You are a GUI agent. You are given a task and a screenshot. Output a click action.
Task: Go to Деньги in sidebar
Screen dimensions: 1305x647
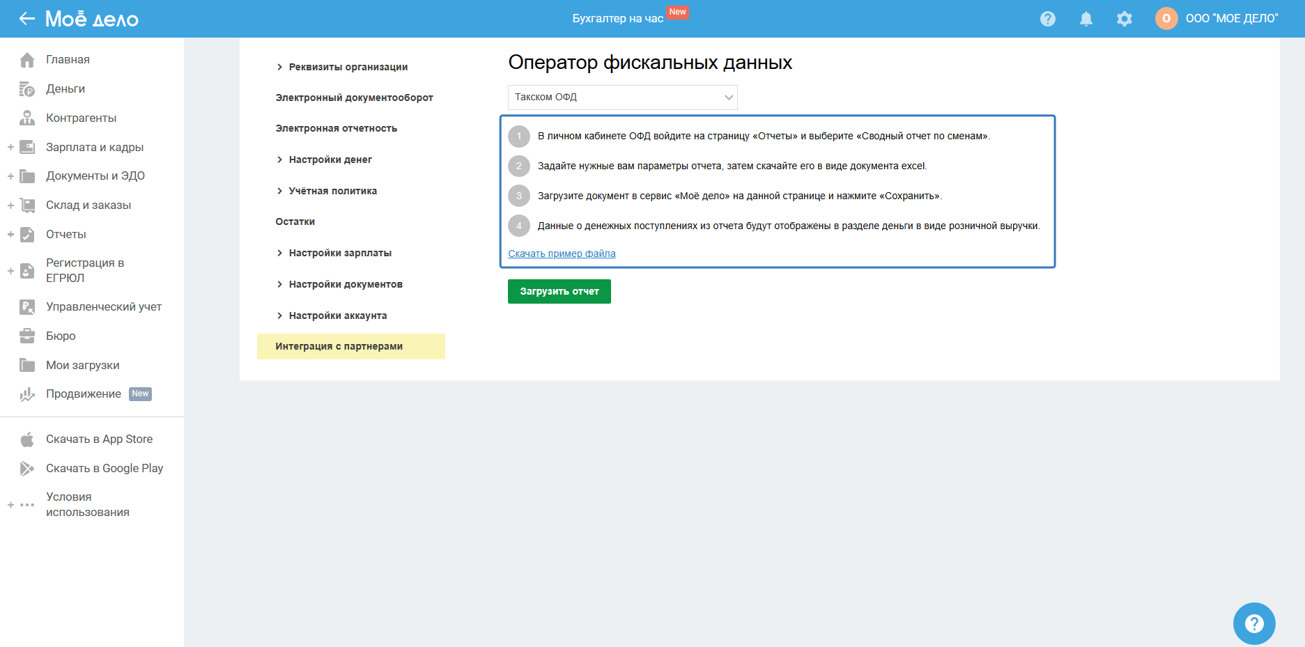click(x=65, y=89)
